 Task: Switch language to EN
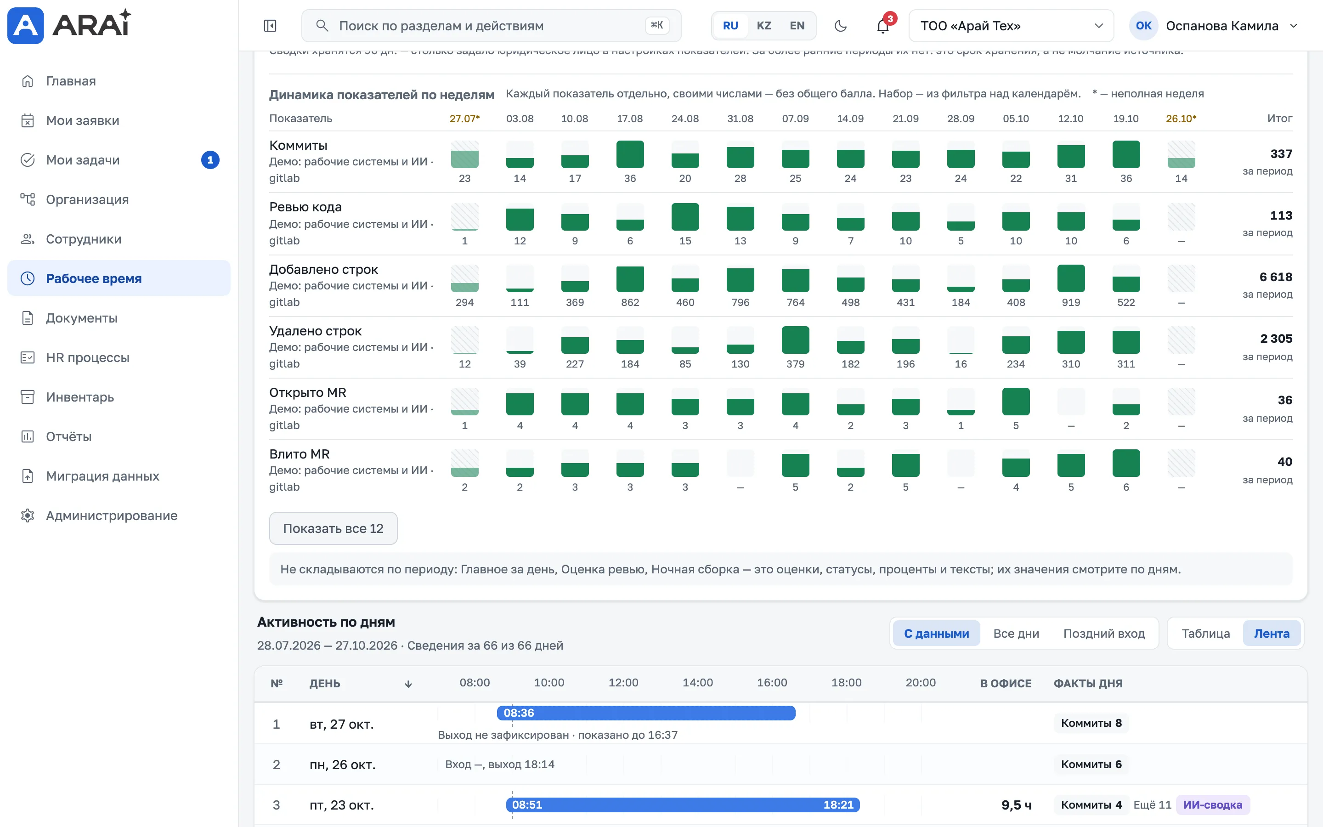(x=797, y=26)
